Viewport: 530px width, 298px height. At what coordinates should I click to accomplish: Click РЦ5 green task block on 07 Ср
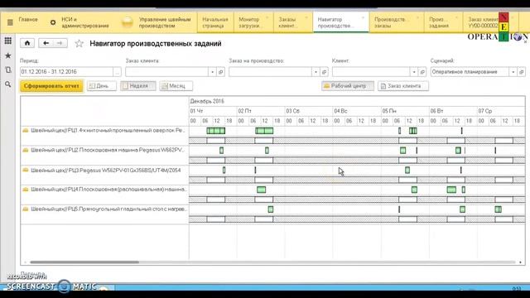[x=499, y=209]
